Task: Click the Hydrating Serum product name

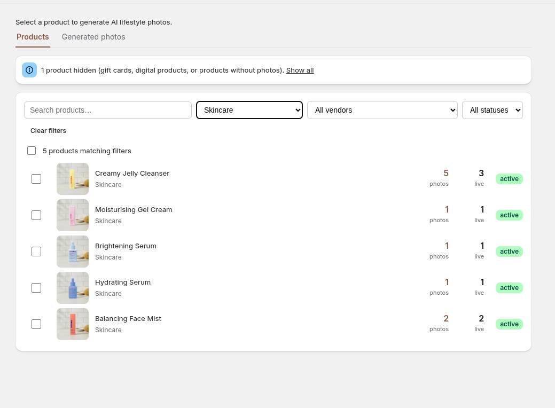Action: coord(123,283)
